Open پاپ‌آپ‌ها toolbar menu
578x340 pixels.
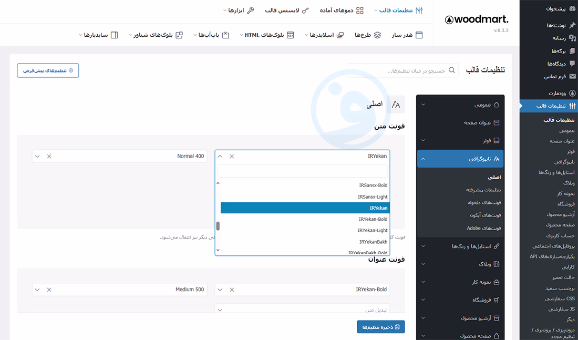211,35
